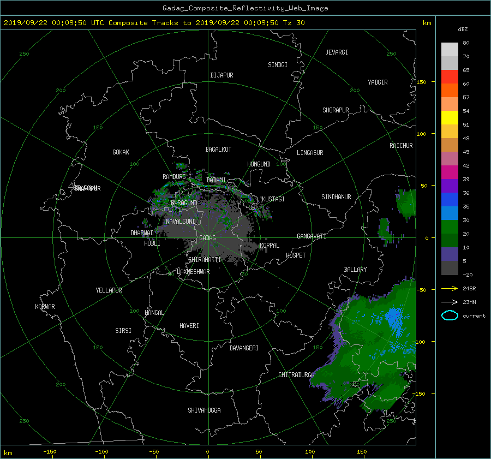This screenshot has width=491, height=459.
Task: Click the red 60-65 dBZ color swatch
Action: click(x=450, y=77)
